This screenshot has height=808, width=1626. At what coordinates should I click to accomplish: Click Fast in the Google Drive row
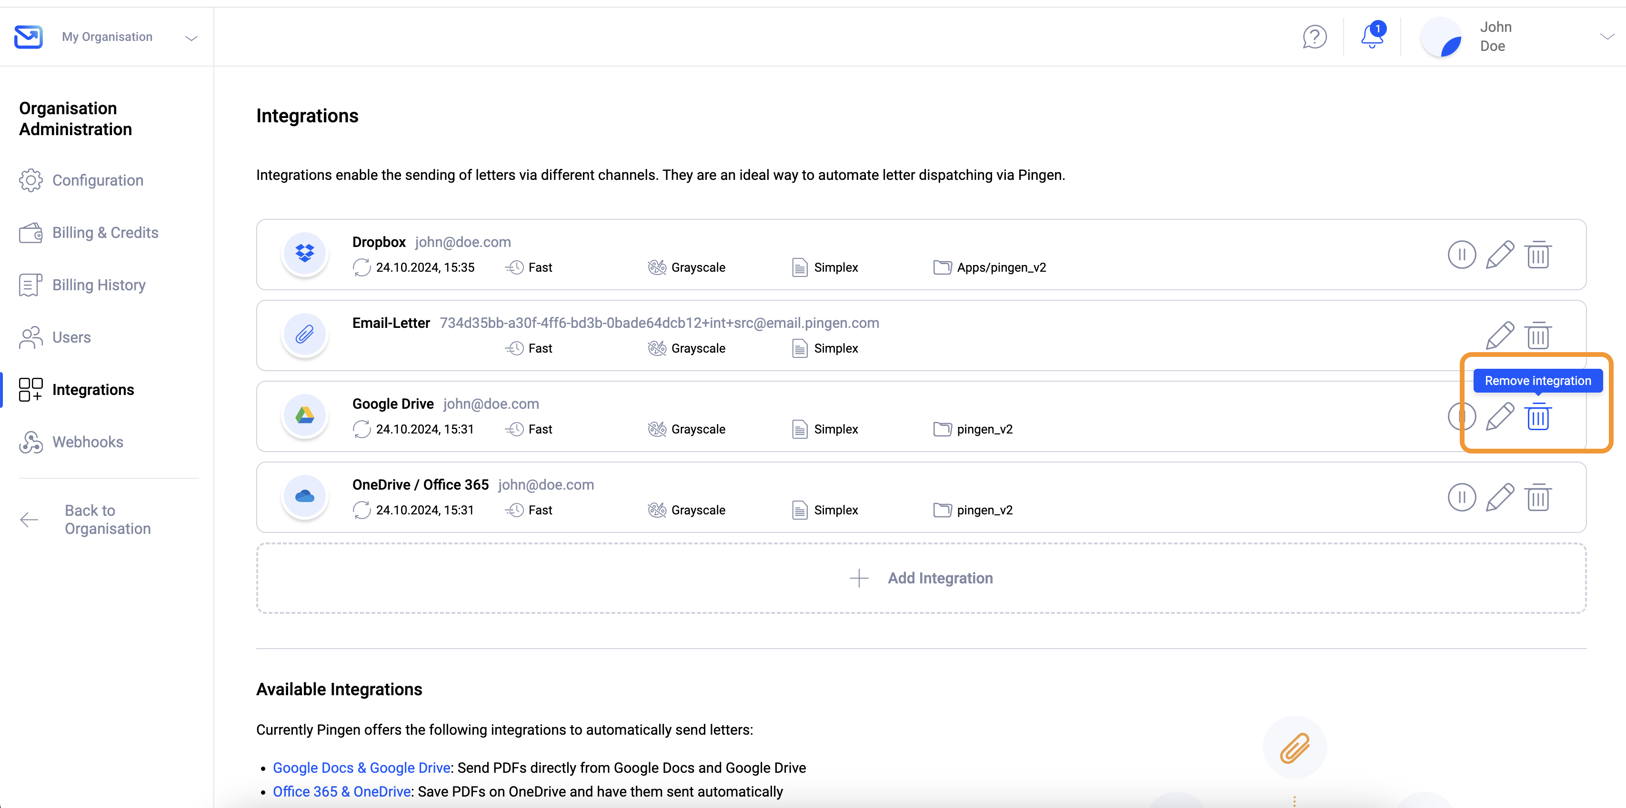pyautogui.click(x=529, y=429)
